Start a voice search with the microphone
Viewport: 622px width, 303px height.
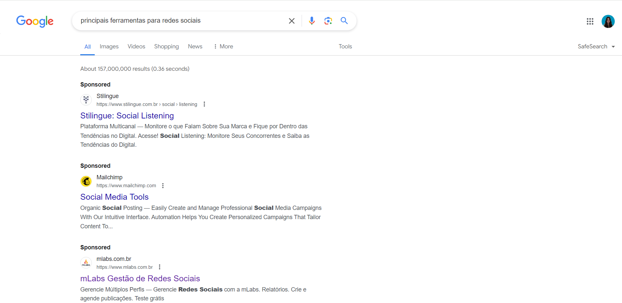311,21
